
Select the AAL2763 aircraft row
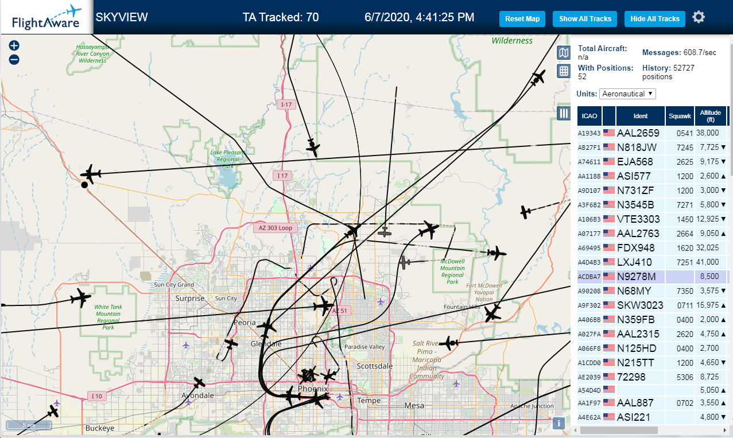coord(652,234)
